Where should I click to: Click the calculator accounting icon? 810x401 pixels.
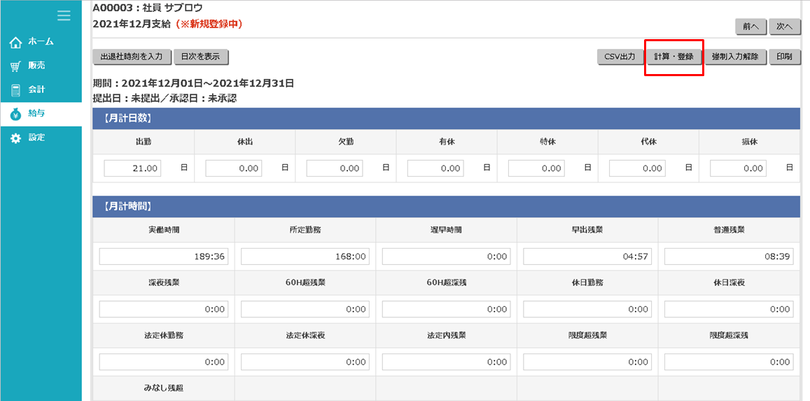point(15,90)
